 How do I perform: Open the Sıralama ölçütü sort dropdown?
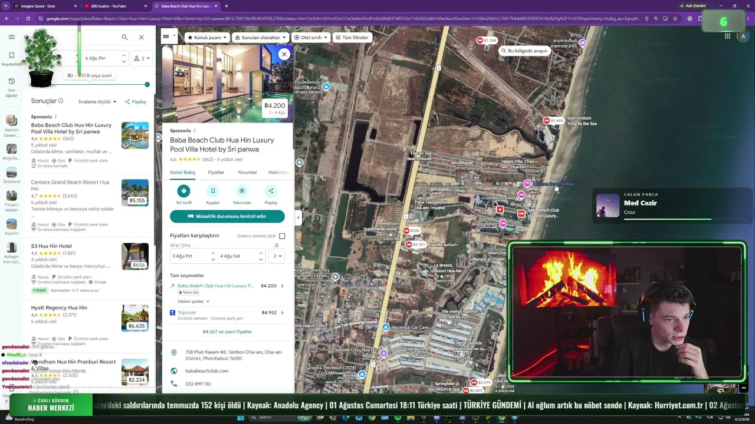tap(97, 102)
